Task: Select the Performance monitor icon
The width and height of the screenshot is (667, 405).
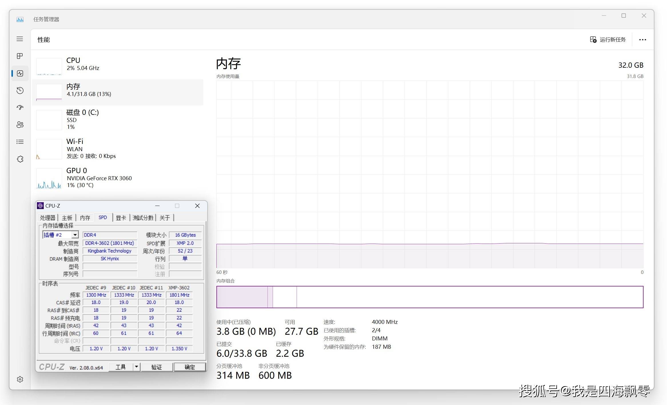Action: [20, 73]
